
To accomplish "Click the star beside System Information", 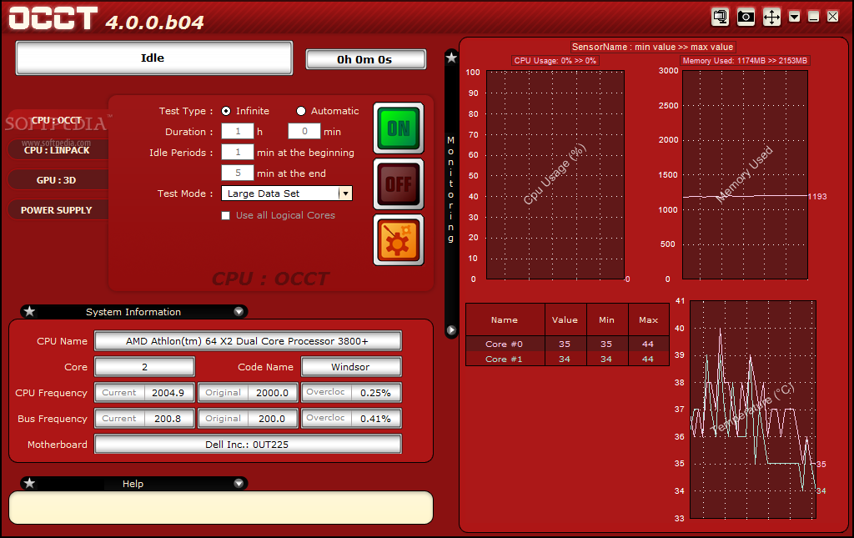I will 29,311.
